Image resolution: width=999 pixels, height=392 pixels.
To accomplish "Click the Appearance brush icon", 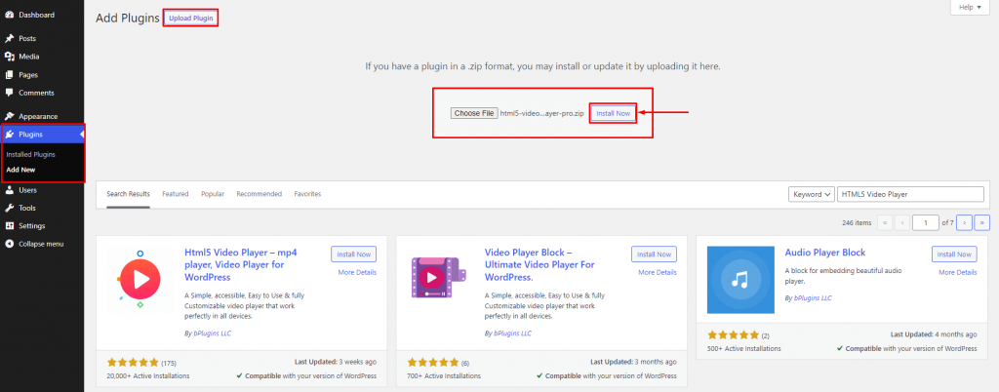I will pyautogui.click(x=9, y=116).
